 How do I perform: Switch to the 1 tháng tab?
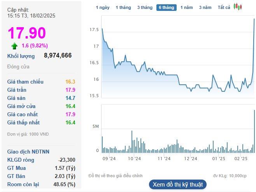tap(123, 7)
